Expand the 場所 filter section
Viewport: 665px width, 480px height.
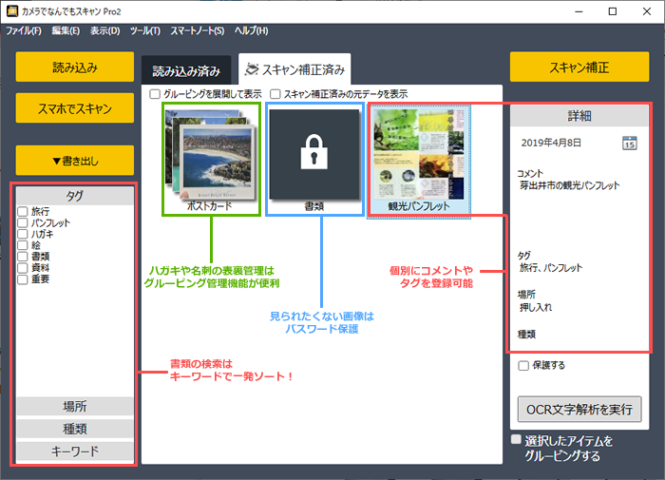[x=73, y=407]
